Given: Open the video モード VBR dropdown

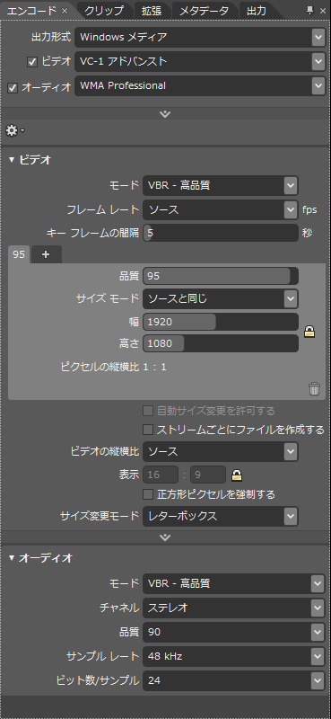Looking at the screenshot, I should click(221, 186).
